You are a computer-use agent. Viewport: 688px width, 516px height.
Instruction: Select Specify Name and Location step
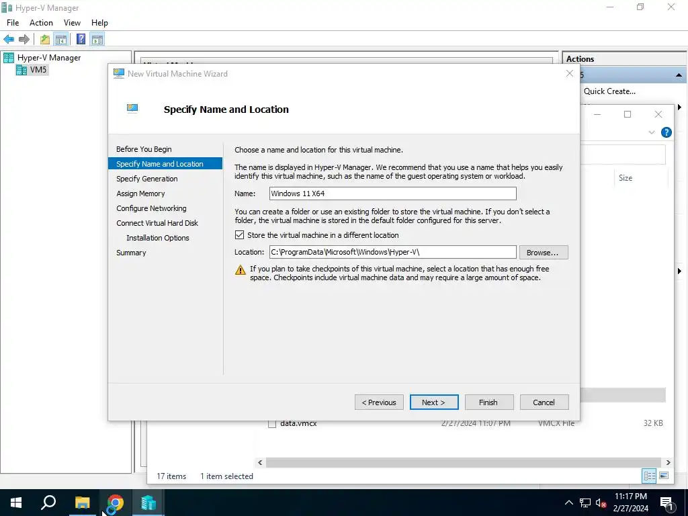(165, 164)
